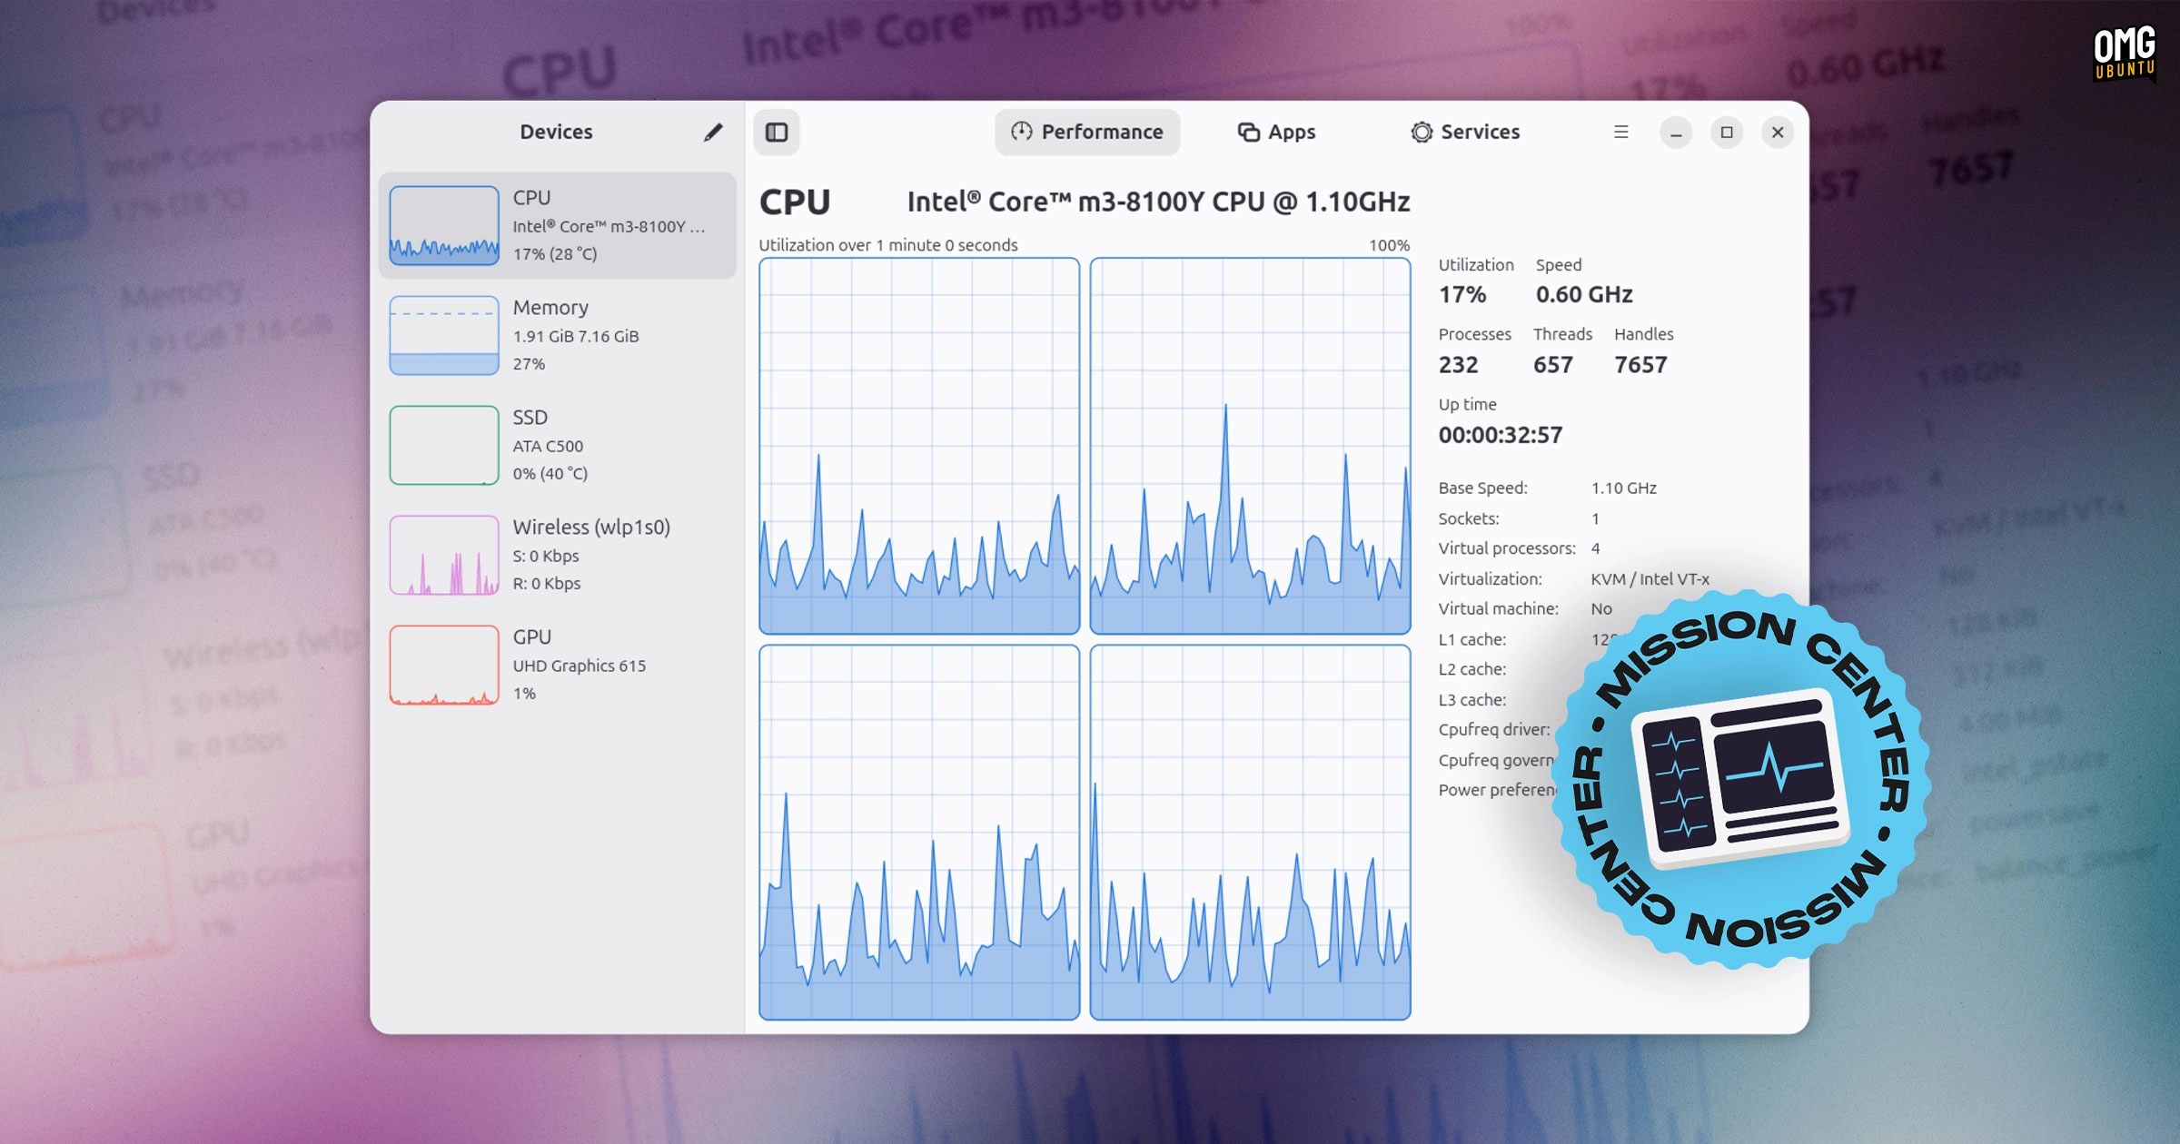Click the top-left core utilization graph
2180x1144 pixels.
[x=919, y=445]
